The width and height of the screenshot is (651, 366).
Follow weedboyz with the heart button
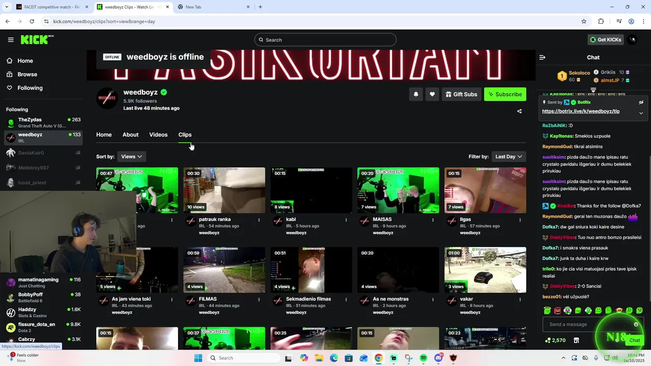(432, 94)
